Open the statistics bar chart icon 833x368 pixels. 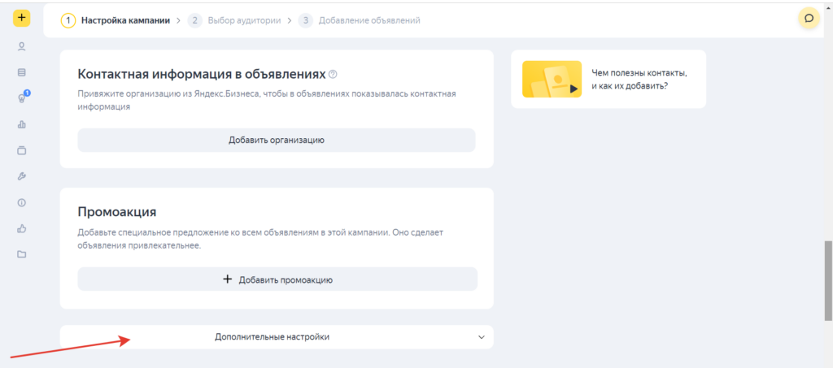pyautogui.click(x=22, y=124)
